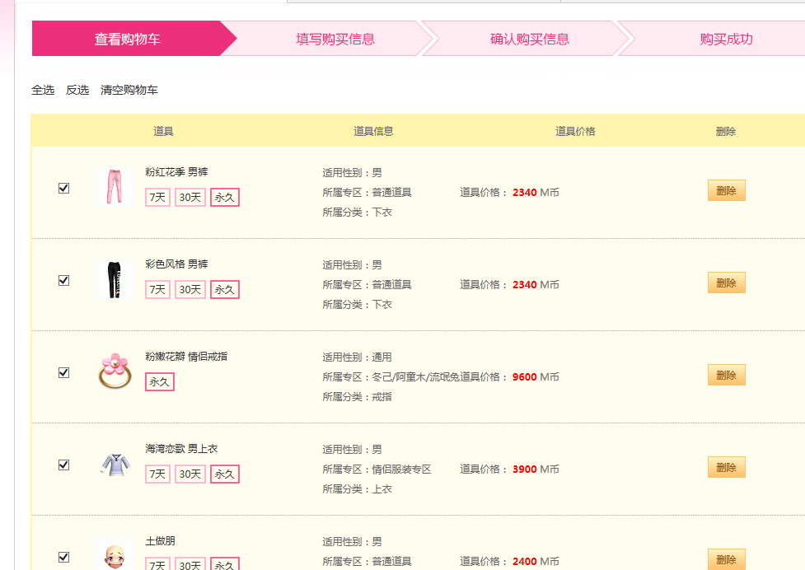The height and width of the screenshot is (570, 805).
Task: Select 7天 duration for 粉红花季 男裤
Action: 157,198
